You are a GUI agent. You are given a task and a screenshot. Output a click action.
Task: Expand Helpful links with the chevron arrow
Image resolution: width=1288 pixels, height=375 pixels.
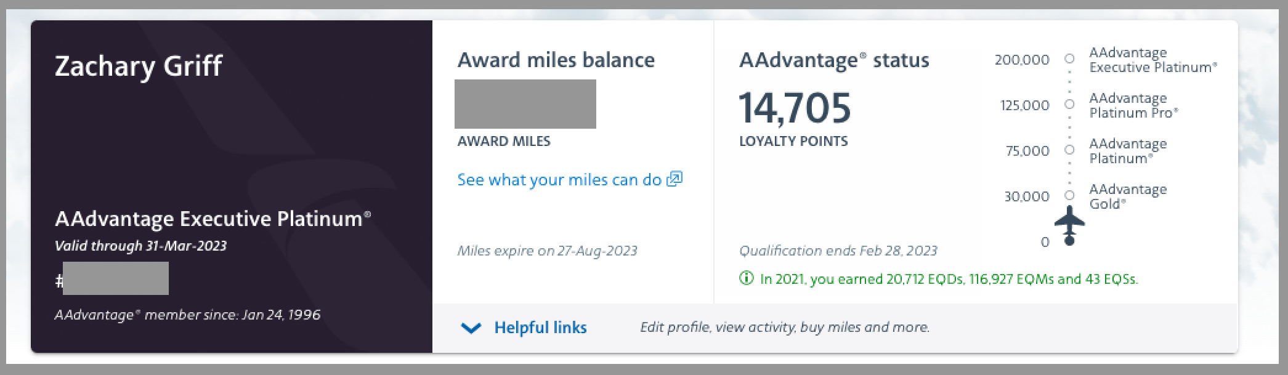(471, 328)
